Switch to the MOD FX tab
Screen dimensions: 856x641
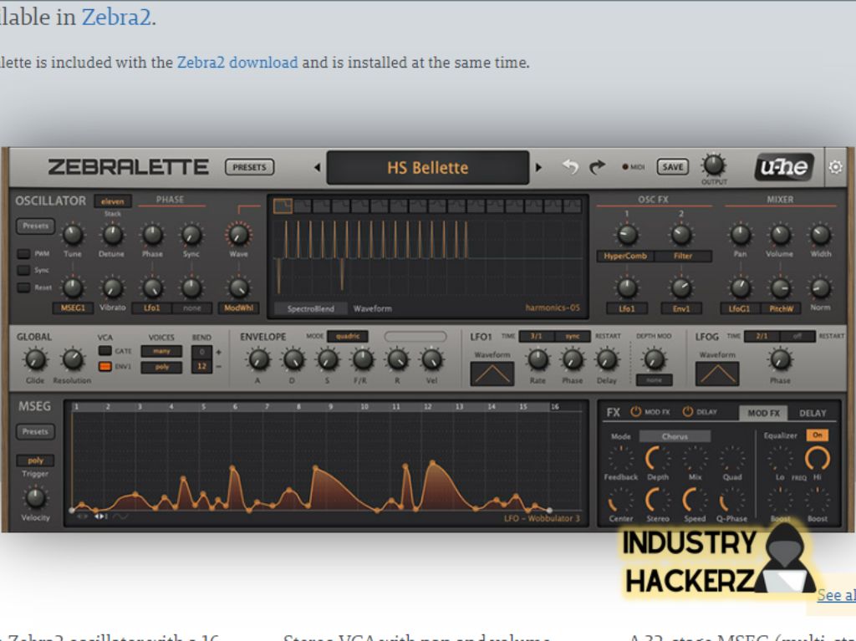(x=763, y=414)
